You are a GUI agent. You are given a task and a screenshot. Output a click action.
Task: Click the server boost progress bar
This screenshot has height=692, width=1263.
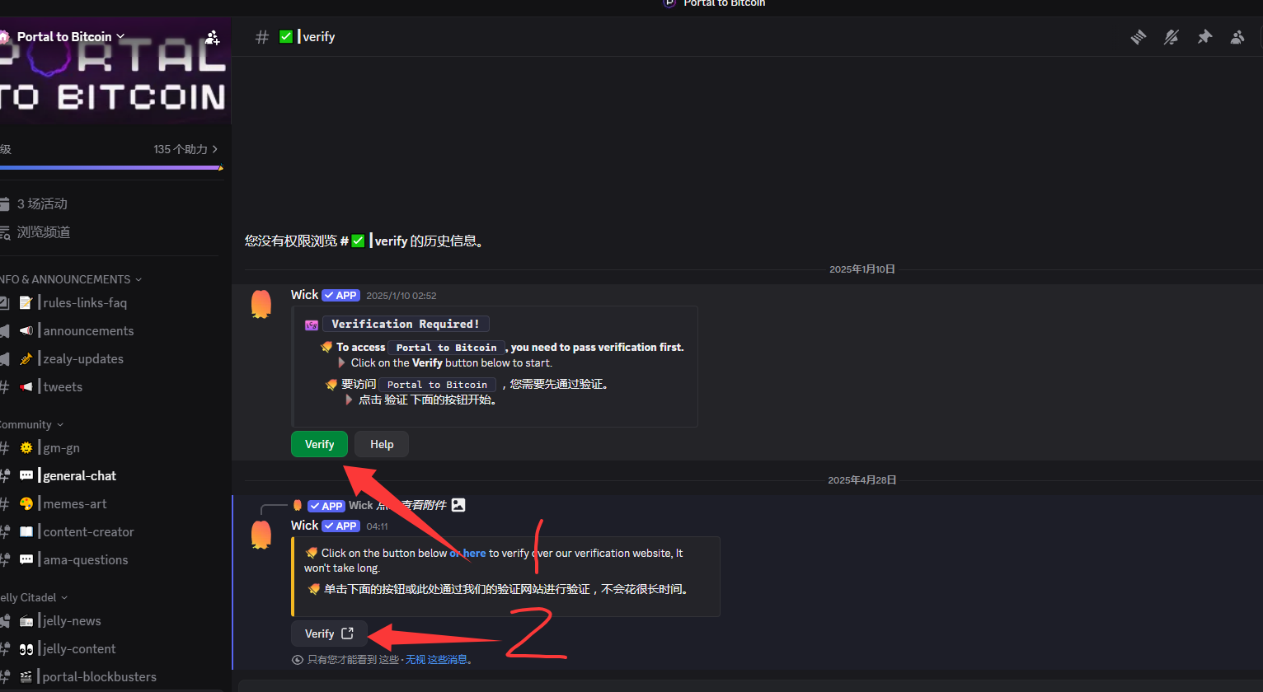tap(111, 167)
